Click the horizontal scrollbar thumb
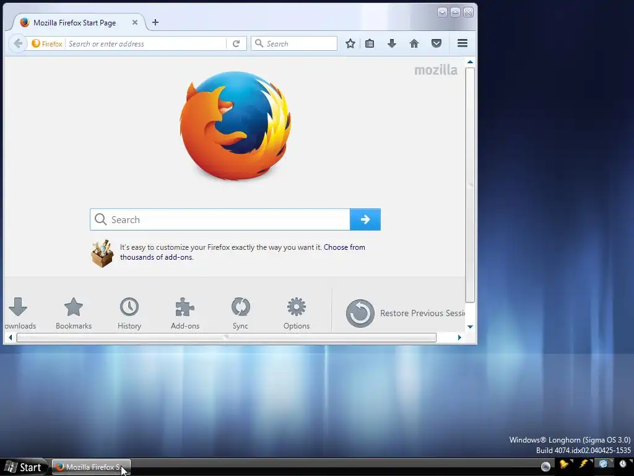This screenshot has width=634, height=476. 227,338
